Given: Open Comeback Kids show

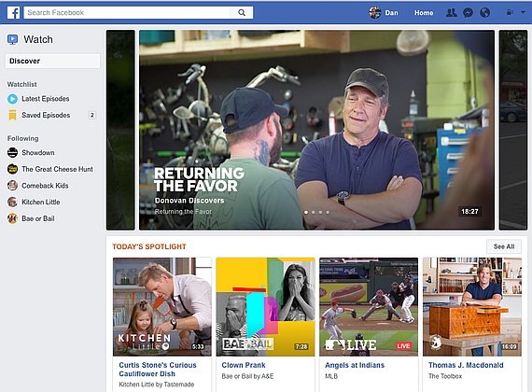Looking at the screenshot, I should pyautogui.click(x=45, y=186).
